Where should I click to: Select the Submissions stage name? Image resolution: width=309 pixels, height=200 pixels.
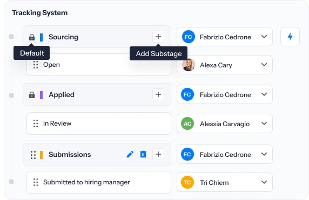(x=70, y=155)
